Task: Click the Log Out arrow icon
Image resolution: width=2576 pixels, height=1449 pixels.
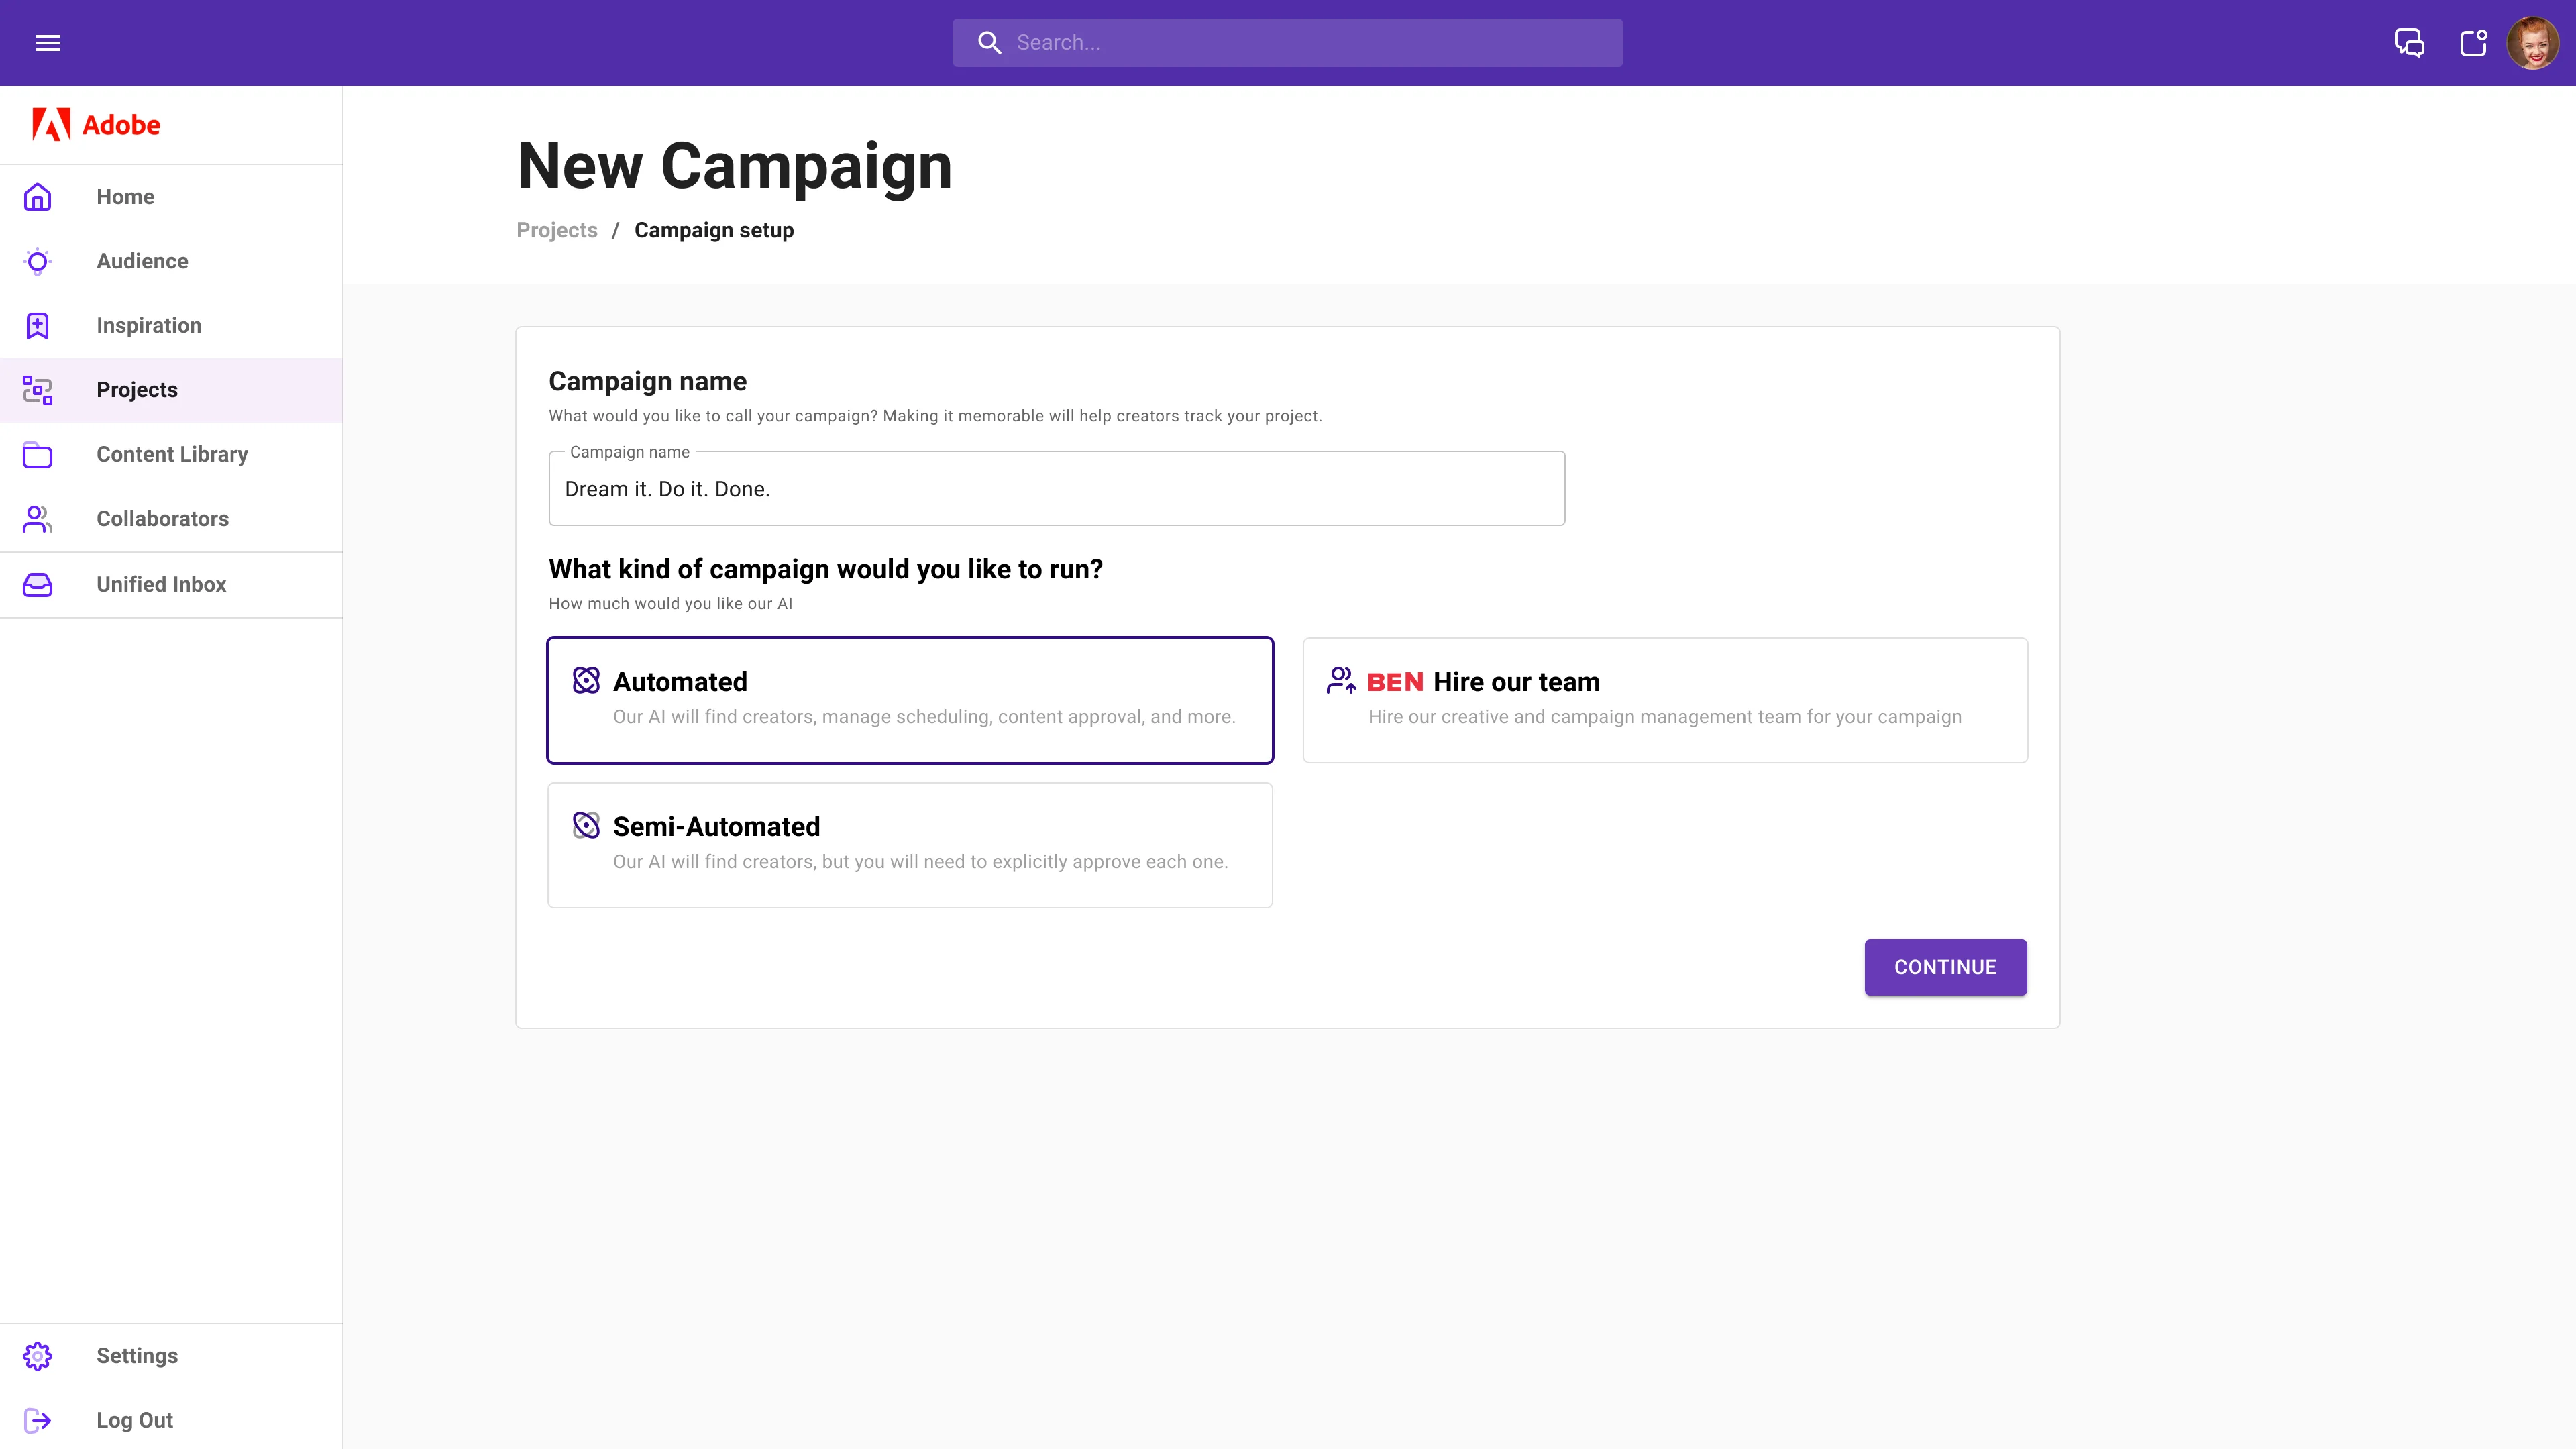Action: click(38, 1420)
